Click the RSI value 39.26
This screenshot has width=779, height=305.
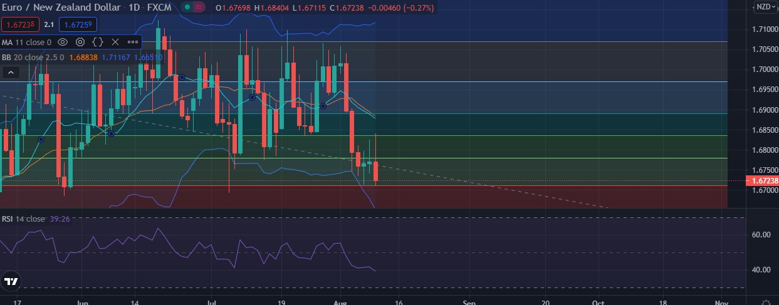click(58, 219)
